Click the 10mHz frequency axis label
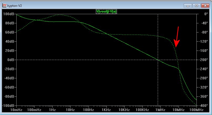 click(16, 110)
